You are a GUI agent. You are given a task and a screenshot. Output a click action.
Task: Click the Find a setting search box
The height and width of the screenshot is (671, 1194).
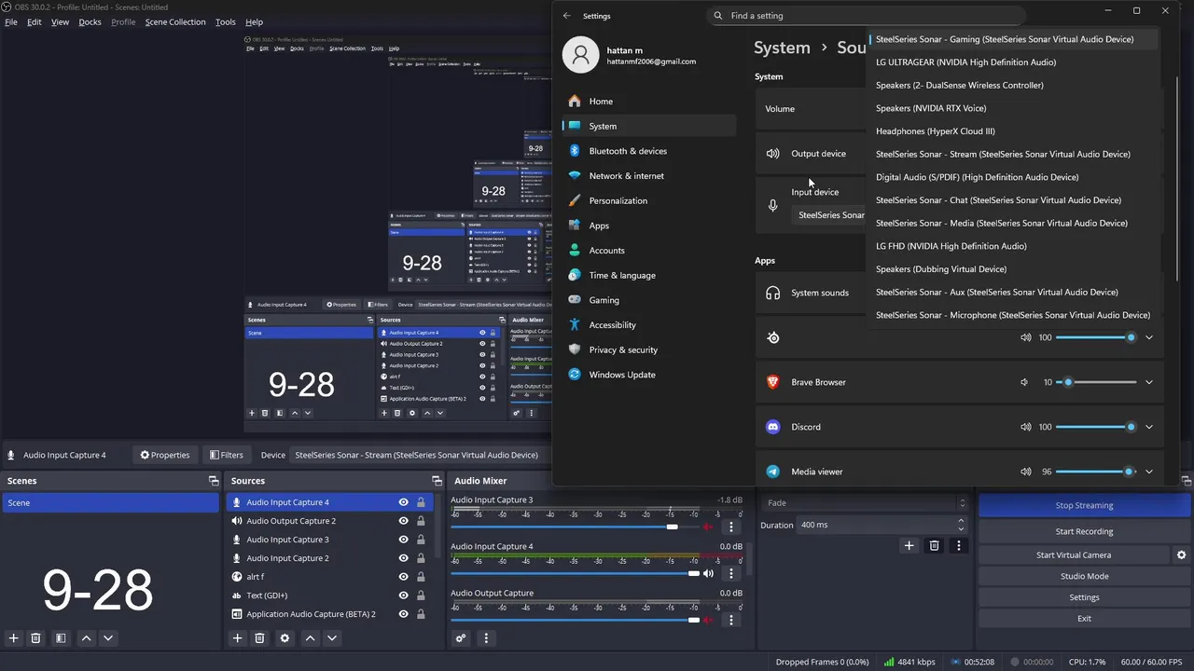[x=867, y=16]
